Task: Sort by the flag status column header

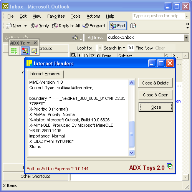Action: (x=93, y=55)
